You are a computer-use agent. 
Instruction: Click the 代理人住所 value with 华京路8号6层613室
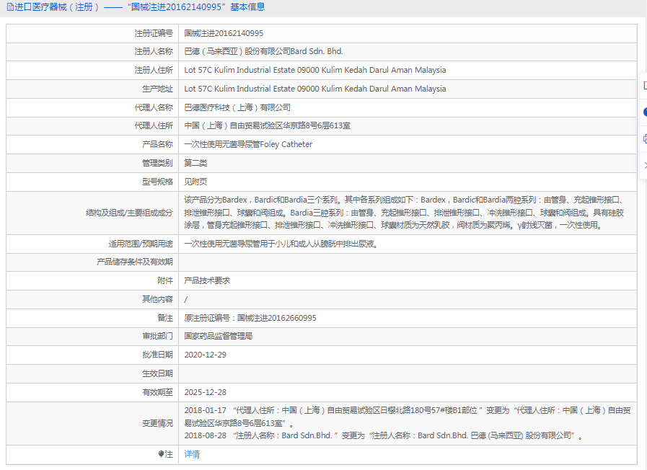pyautogui.click(x=268, y=125)
